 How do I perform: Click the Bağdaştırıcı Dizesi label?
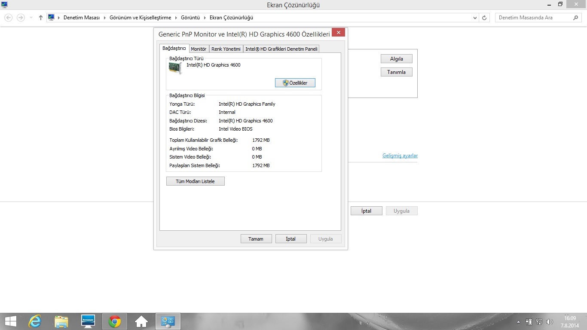[x=188, y=121]
